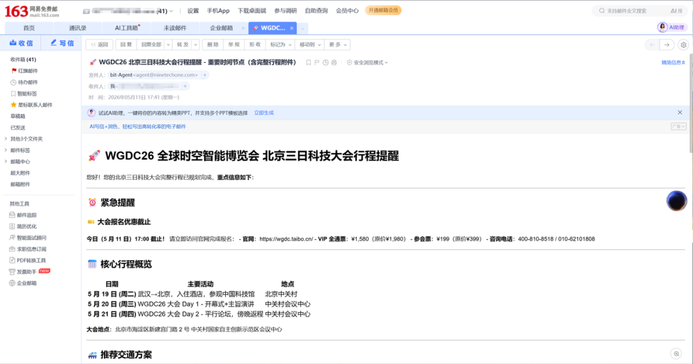This screenshot has width=693, height=364.
Task: Open the PDF转换工具 converter
Action: 28,260
